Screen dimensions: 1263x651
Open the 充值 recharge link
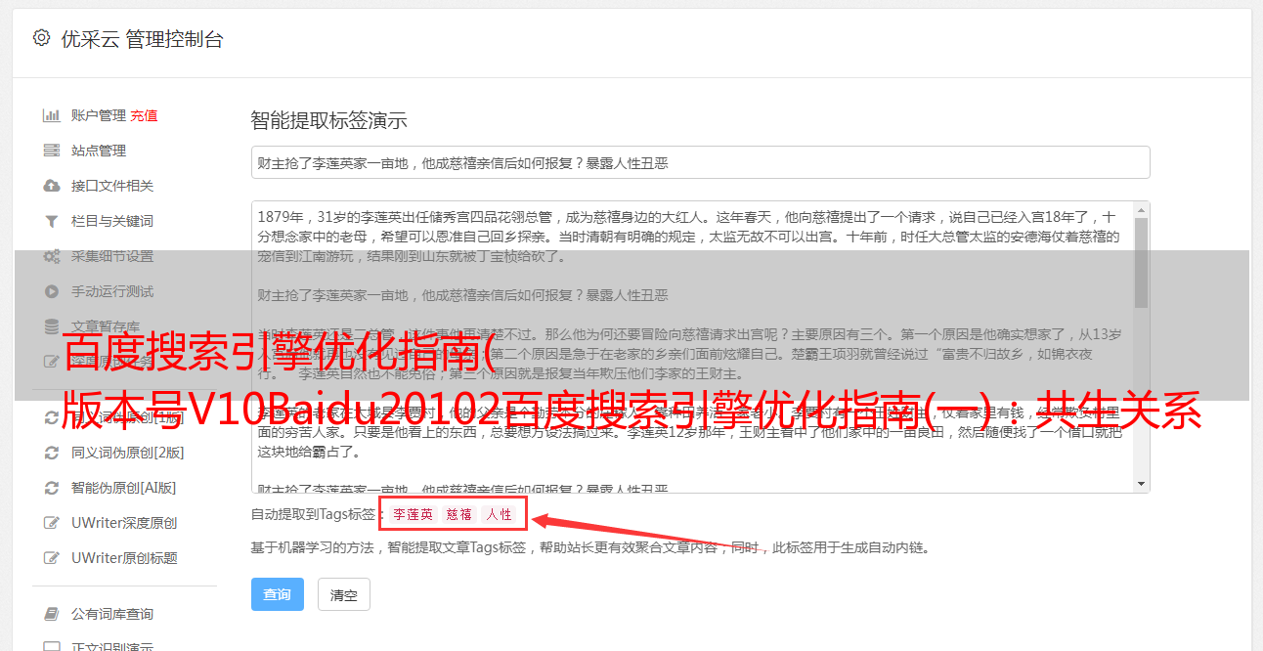[x=144, y=115]
